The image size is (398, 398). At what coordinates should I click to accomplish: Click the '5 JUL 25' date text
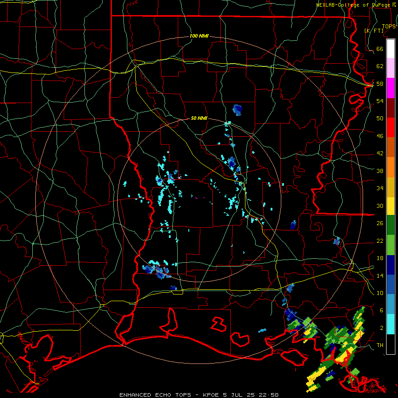pyautogui.click(x=240, y=395)
